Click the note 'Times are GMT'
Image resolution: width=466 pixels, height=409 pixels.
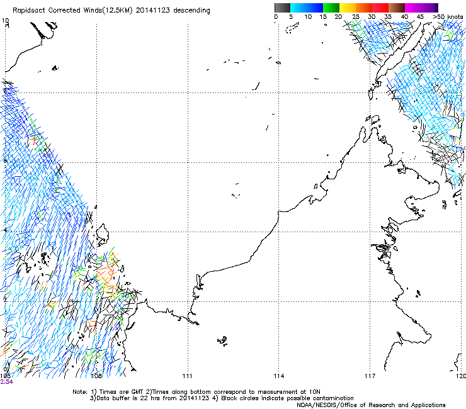pyautogui.click(x=121, y=392)
